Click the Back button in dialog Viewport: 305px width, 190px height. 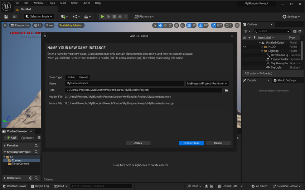coord(138,143)
